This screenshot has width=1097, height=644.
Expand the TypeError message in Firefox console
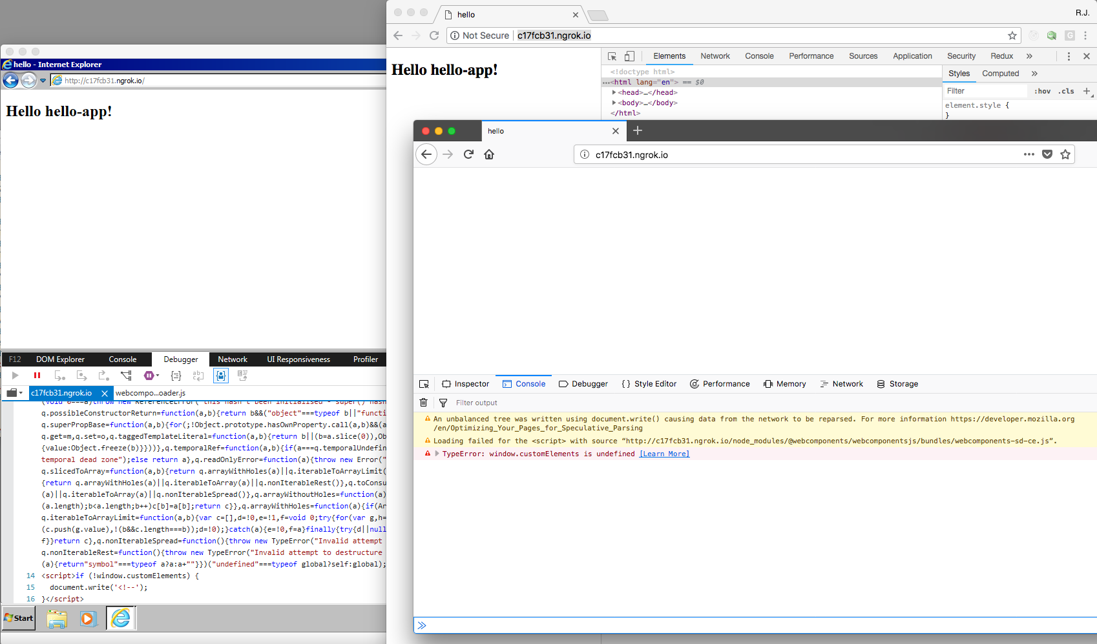click(x=436, y=454)
